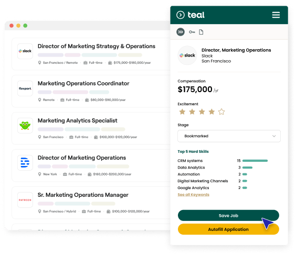Set excitement to three stars

point(202,112)
